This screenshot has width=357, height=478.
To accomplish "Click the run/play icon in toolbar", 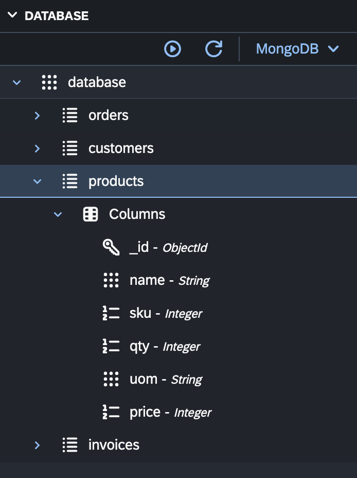I will [172, 49].
